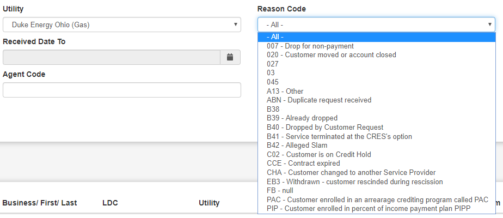Select 'B41 - Service terminated at the CRES's option'
This screenshot has width=503, height=218.
[377, 136]
